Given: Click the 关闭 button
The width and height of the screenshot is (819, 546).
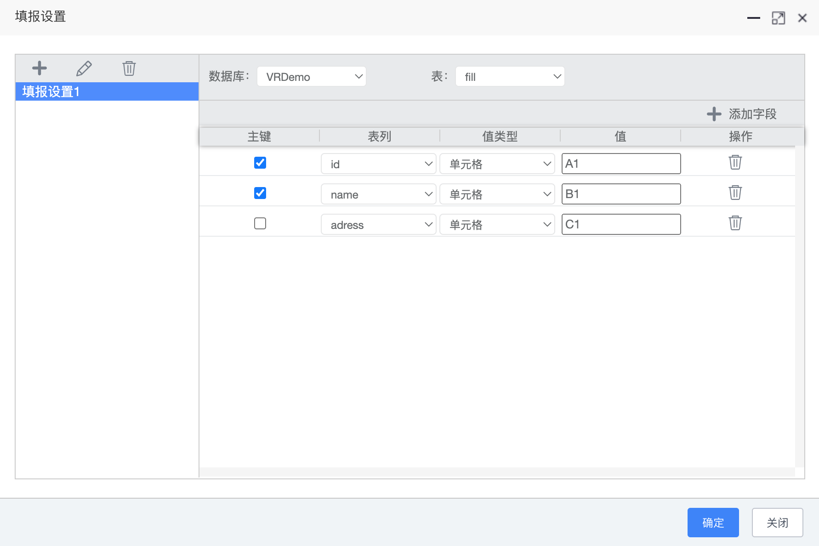Looking at the screenshot, I should point(778,523).
